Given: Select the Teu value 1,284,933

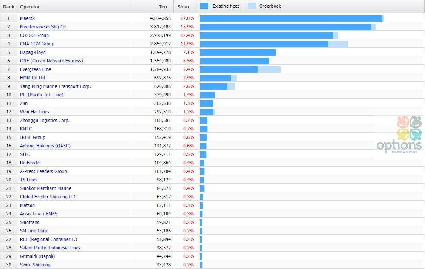Looking at the screenshot, I should 161,69.
